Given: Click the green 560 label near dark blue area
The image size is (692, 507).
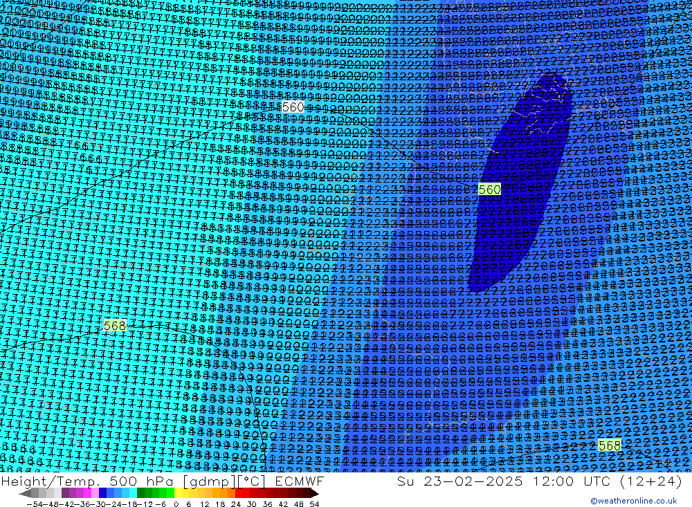Looking at the screenshot, I should coord(490,190).
